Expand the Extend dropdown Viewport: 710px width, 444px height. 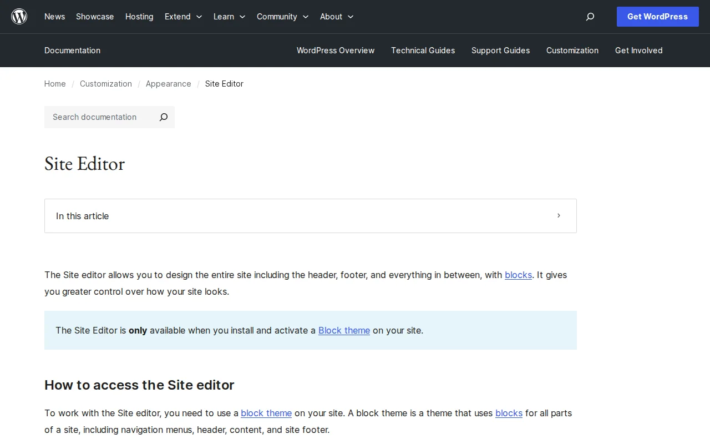(x=183, y=17)
